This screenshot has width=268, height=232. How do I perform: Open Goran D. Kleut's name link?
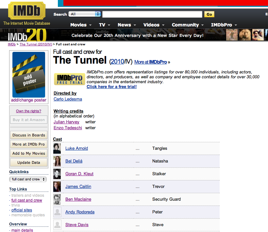coord(79,174)
